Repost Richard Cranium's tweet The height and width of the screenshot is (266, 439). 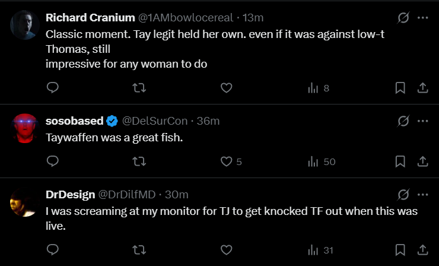[x=139, y=88]
